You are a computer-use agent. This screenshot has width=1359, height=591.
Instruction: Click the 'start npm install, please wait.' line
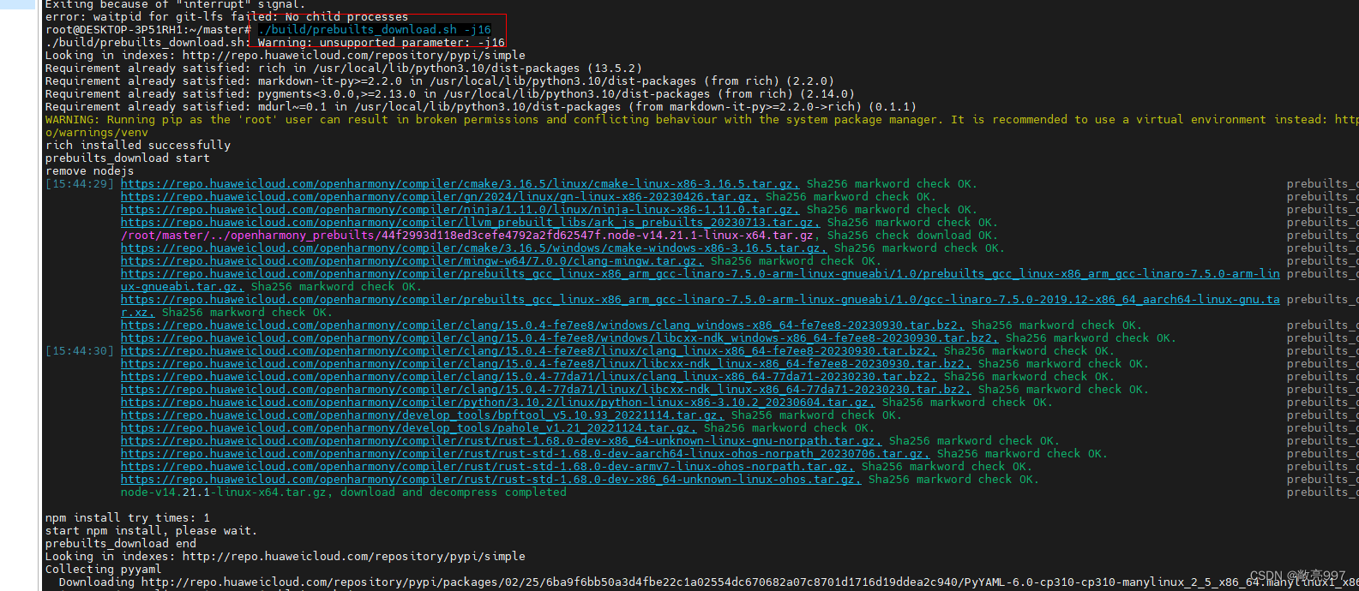(x=151, y=531)
